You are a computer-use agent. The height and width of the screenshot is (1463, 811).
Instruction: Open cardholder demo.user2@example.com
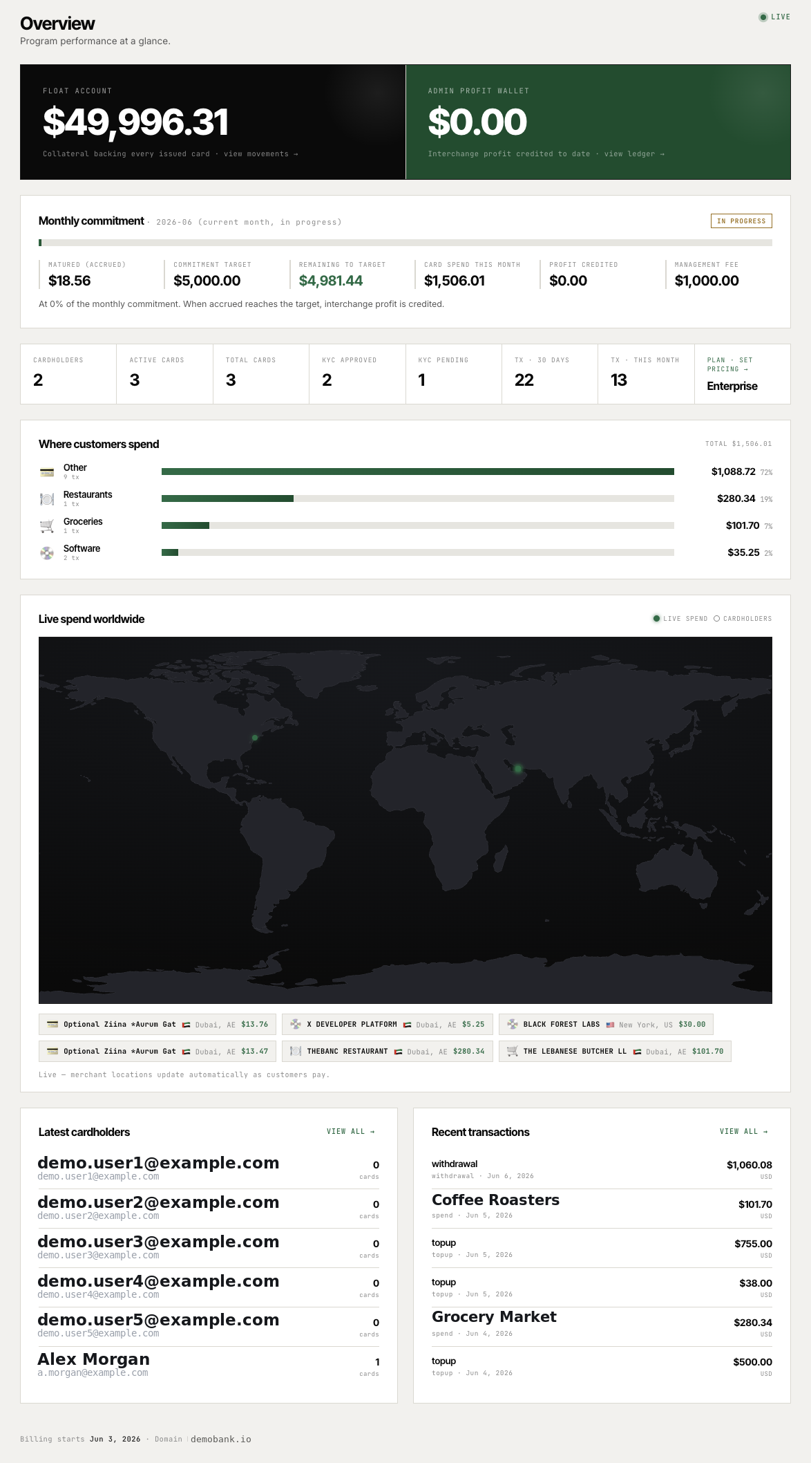pyautogui.click(x=209, y=1209)
